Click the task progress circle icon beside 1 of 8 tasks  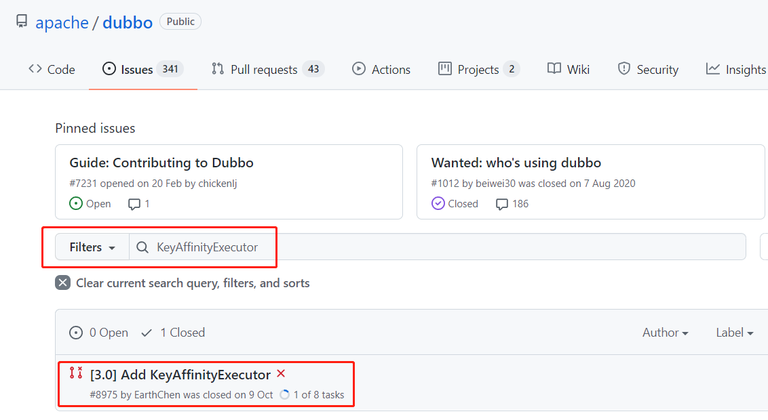pos(284,394)
